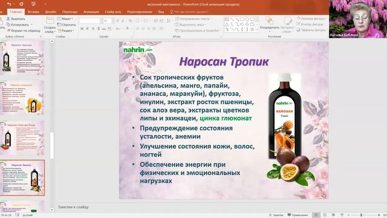Screen dimensions: 387x218
Task: Apply underline formatting (Ч)
Action: point(93,29)
